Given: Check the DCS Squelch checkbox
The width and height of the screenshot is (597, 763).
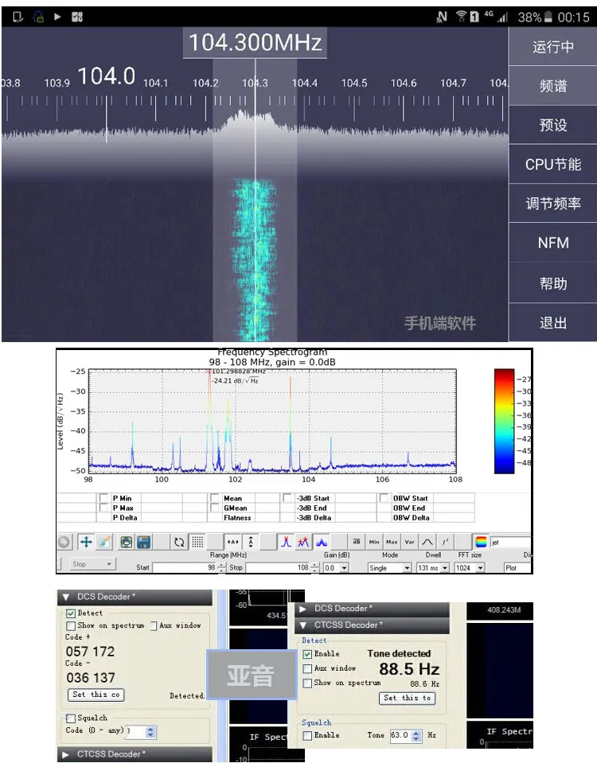Looking at the screenshot, I should tap(71, 718).
